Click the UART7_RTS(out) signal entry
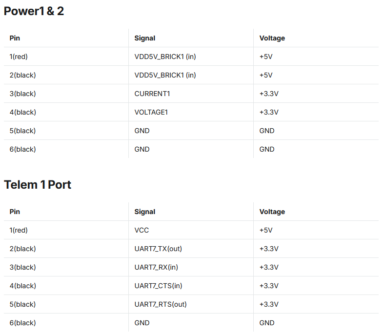Viewport: 384px width, 334px height. coord(161,304)
